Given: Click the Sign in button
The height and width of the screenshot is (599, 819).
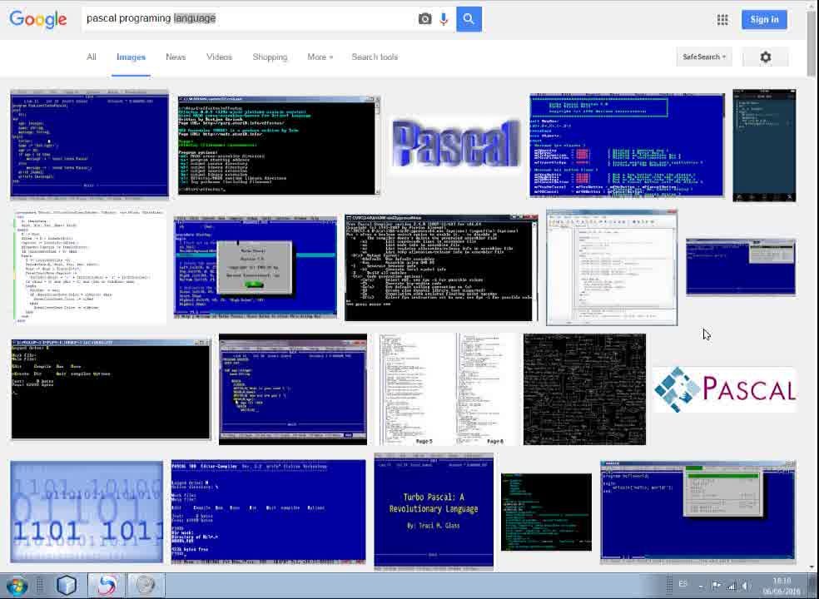Looking at the screenshot, I should point(764,20).
